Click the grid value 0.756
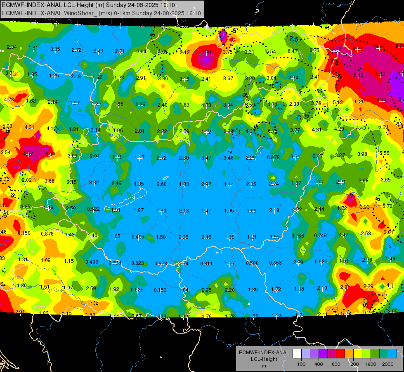404x372 pixels. (x=298, y=236)
